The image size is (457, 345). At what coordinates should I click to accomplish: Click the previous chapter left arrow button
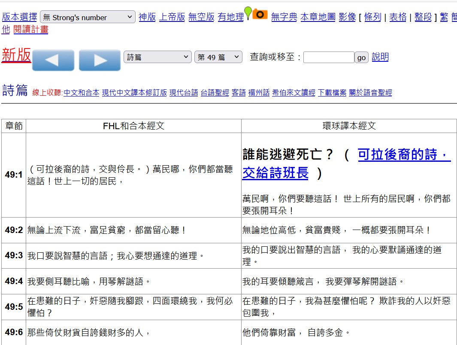pyautogui.click(x=53, y=60)
